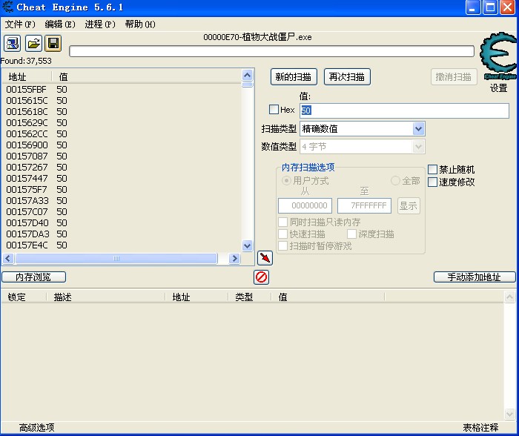Click the value input field containing 50
The height and width of the screenshot is (436, 519).
(x=404, y=110)
